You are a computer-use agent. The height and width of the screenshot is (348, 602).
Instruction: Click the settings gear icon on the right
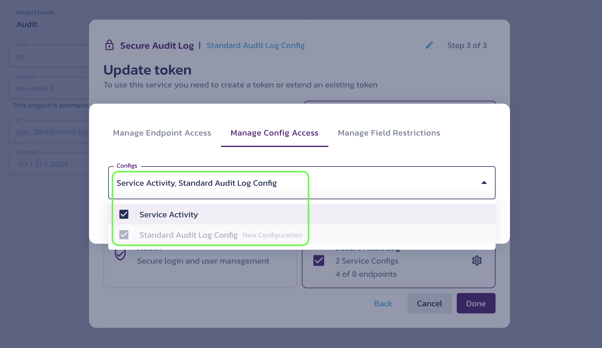pyautogui.click(x=477, y=261)
